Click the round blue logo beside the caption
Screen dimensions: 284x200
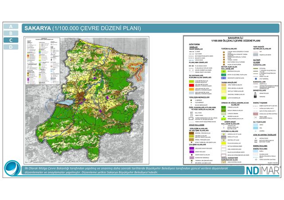pos(12,168)
